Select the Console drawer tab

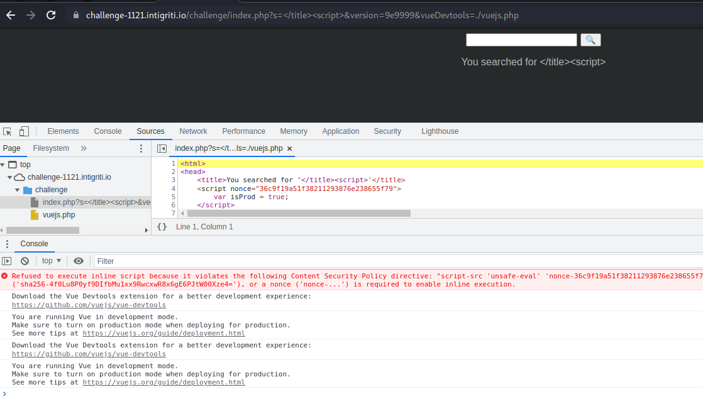coord(34,244)
